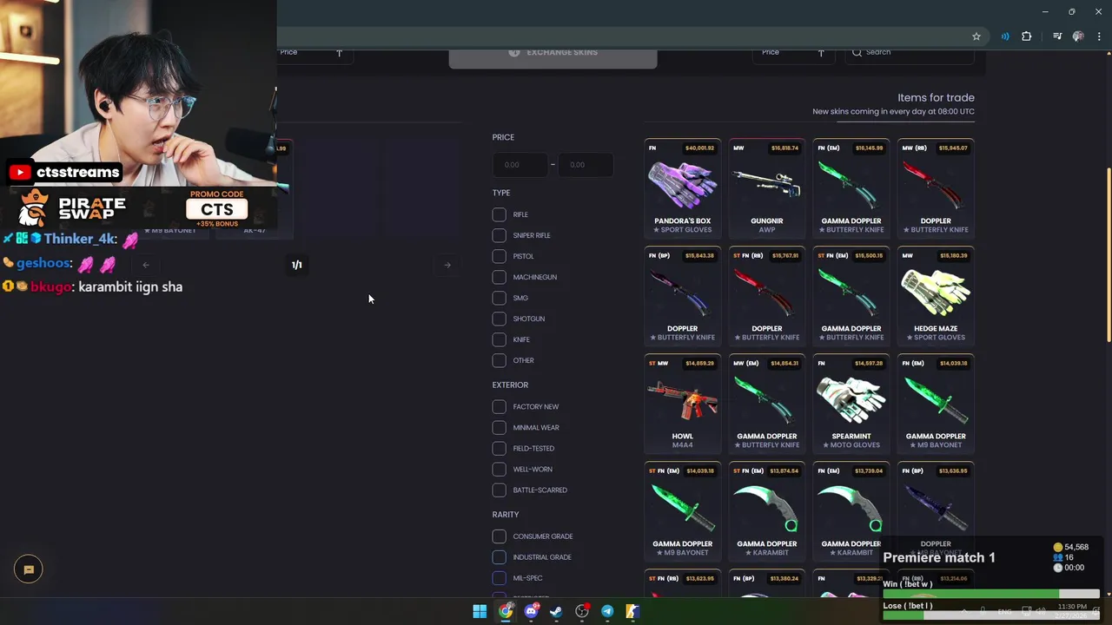1112x625 pixels.
Task: Select the Other type checkbox
Action: click(x=499, y=360)
